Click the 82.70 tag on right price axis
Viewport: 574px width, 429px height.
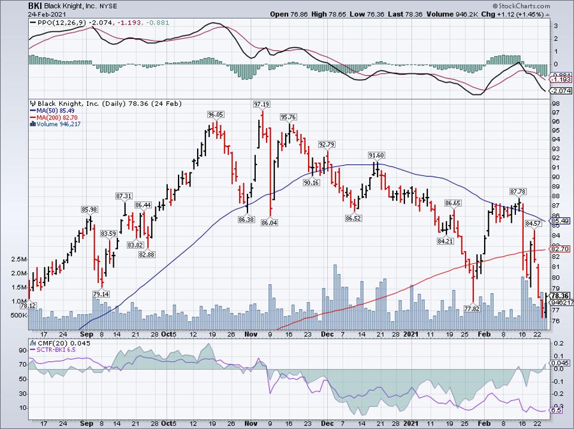(x=560, y=249)
